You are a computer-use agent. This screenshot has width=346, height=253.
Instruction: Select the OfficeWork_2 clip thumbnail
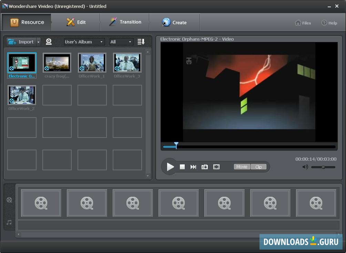pos(22,95)
